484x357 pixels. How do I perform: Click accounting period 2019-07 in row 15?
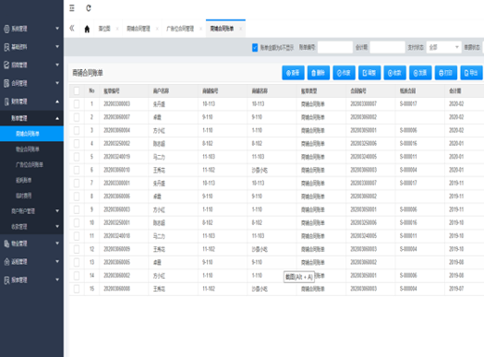point(456,289)
